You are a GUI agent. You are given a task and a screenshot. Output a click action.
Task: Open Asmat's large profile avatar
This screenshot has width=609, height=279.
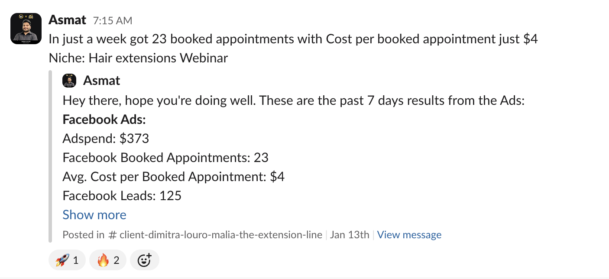[x=26, y=29]
